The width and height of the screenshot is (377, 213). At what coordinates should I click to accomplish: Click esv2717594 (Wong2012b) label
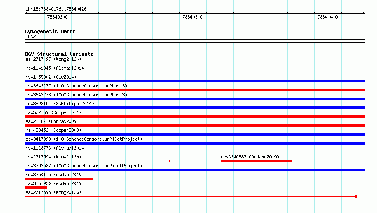[x=53, y=157]
